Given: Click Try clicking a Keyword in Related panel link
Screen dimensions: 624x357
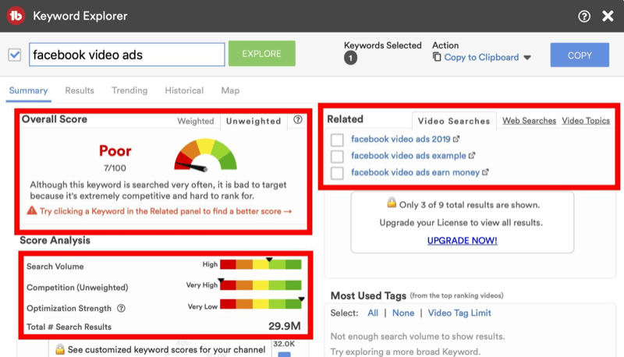Looking at the screenshot, I should click(x=165, y=211).
